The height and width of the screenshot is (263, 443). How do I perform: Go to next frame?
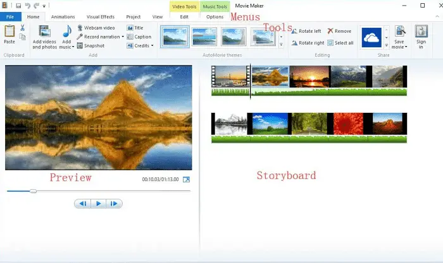[x=114, y=204]
